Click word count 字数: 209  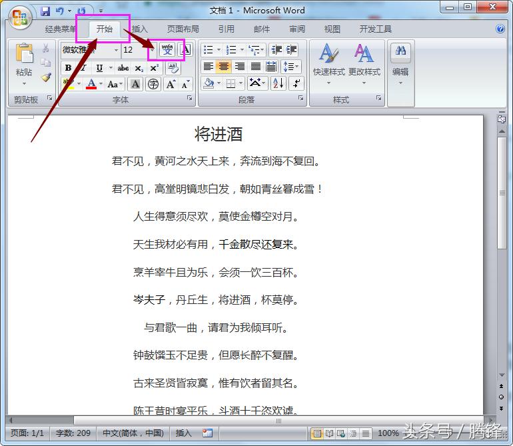(x=73, y=433)
